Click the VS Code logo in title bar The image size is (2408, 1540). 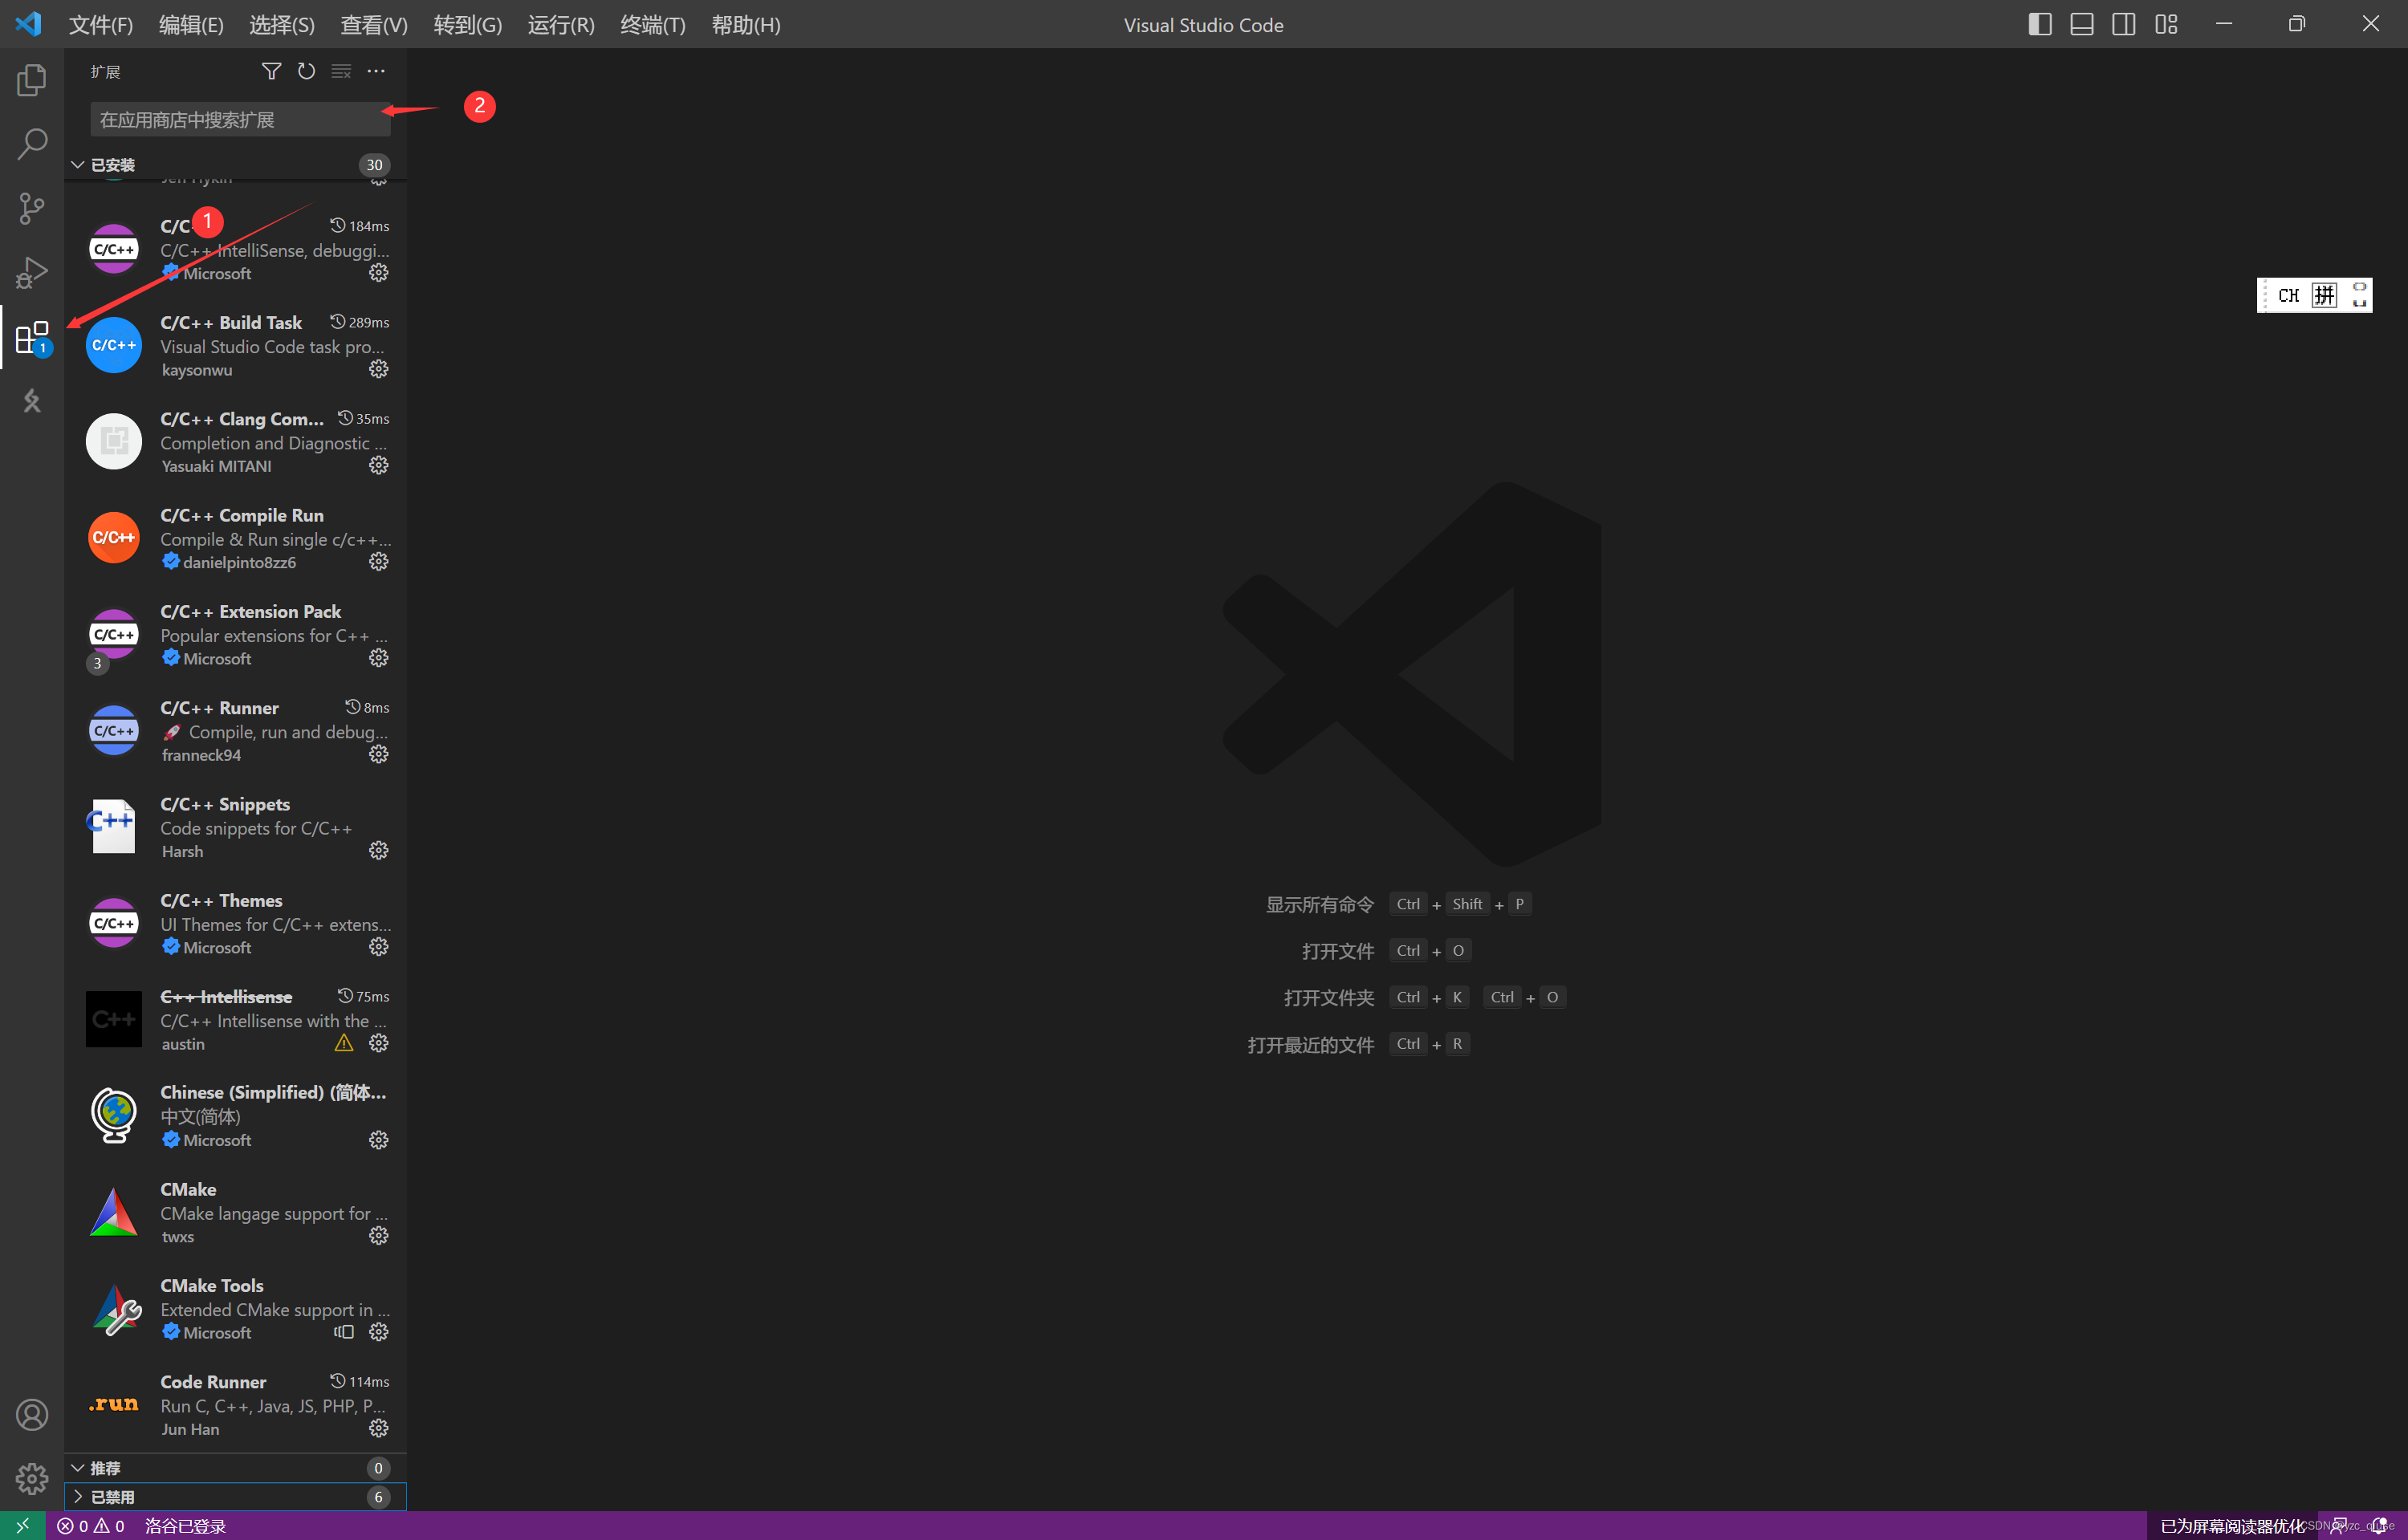(29, 24)
